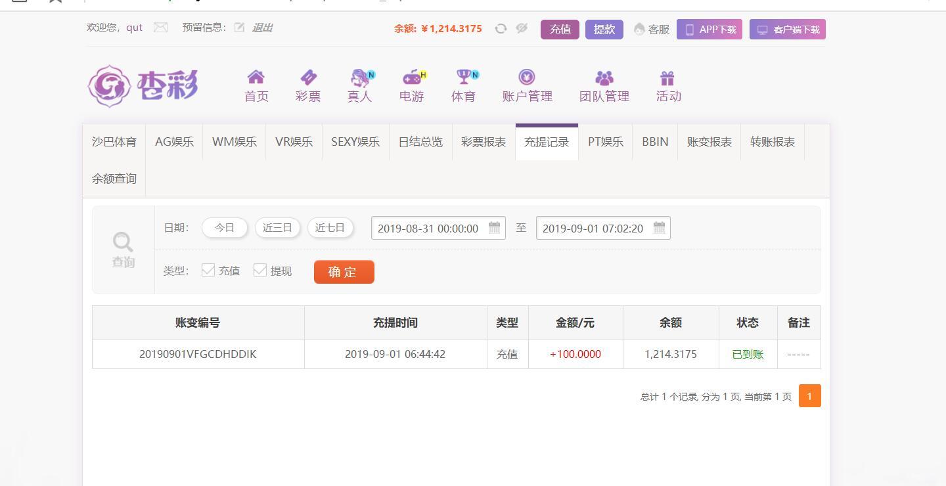Click record number 20190901VFGCDHDDIK
Image resolution: width=946 pixels, height=486 pixels.
click(198, 354)
